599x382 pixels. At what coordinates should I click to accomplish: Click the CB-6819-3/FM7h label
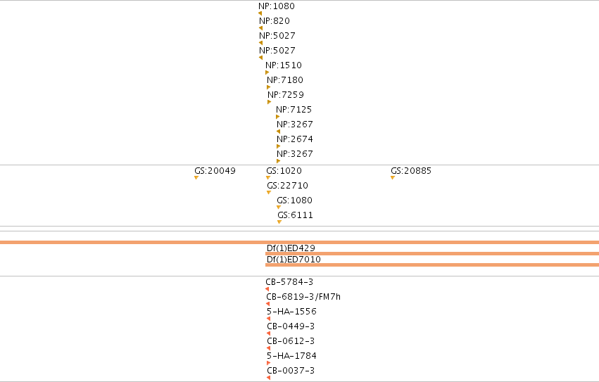[x=303, y=297]
